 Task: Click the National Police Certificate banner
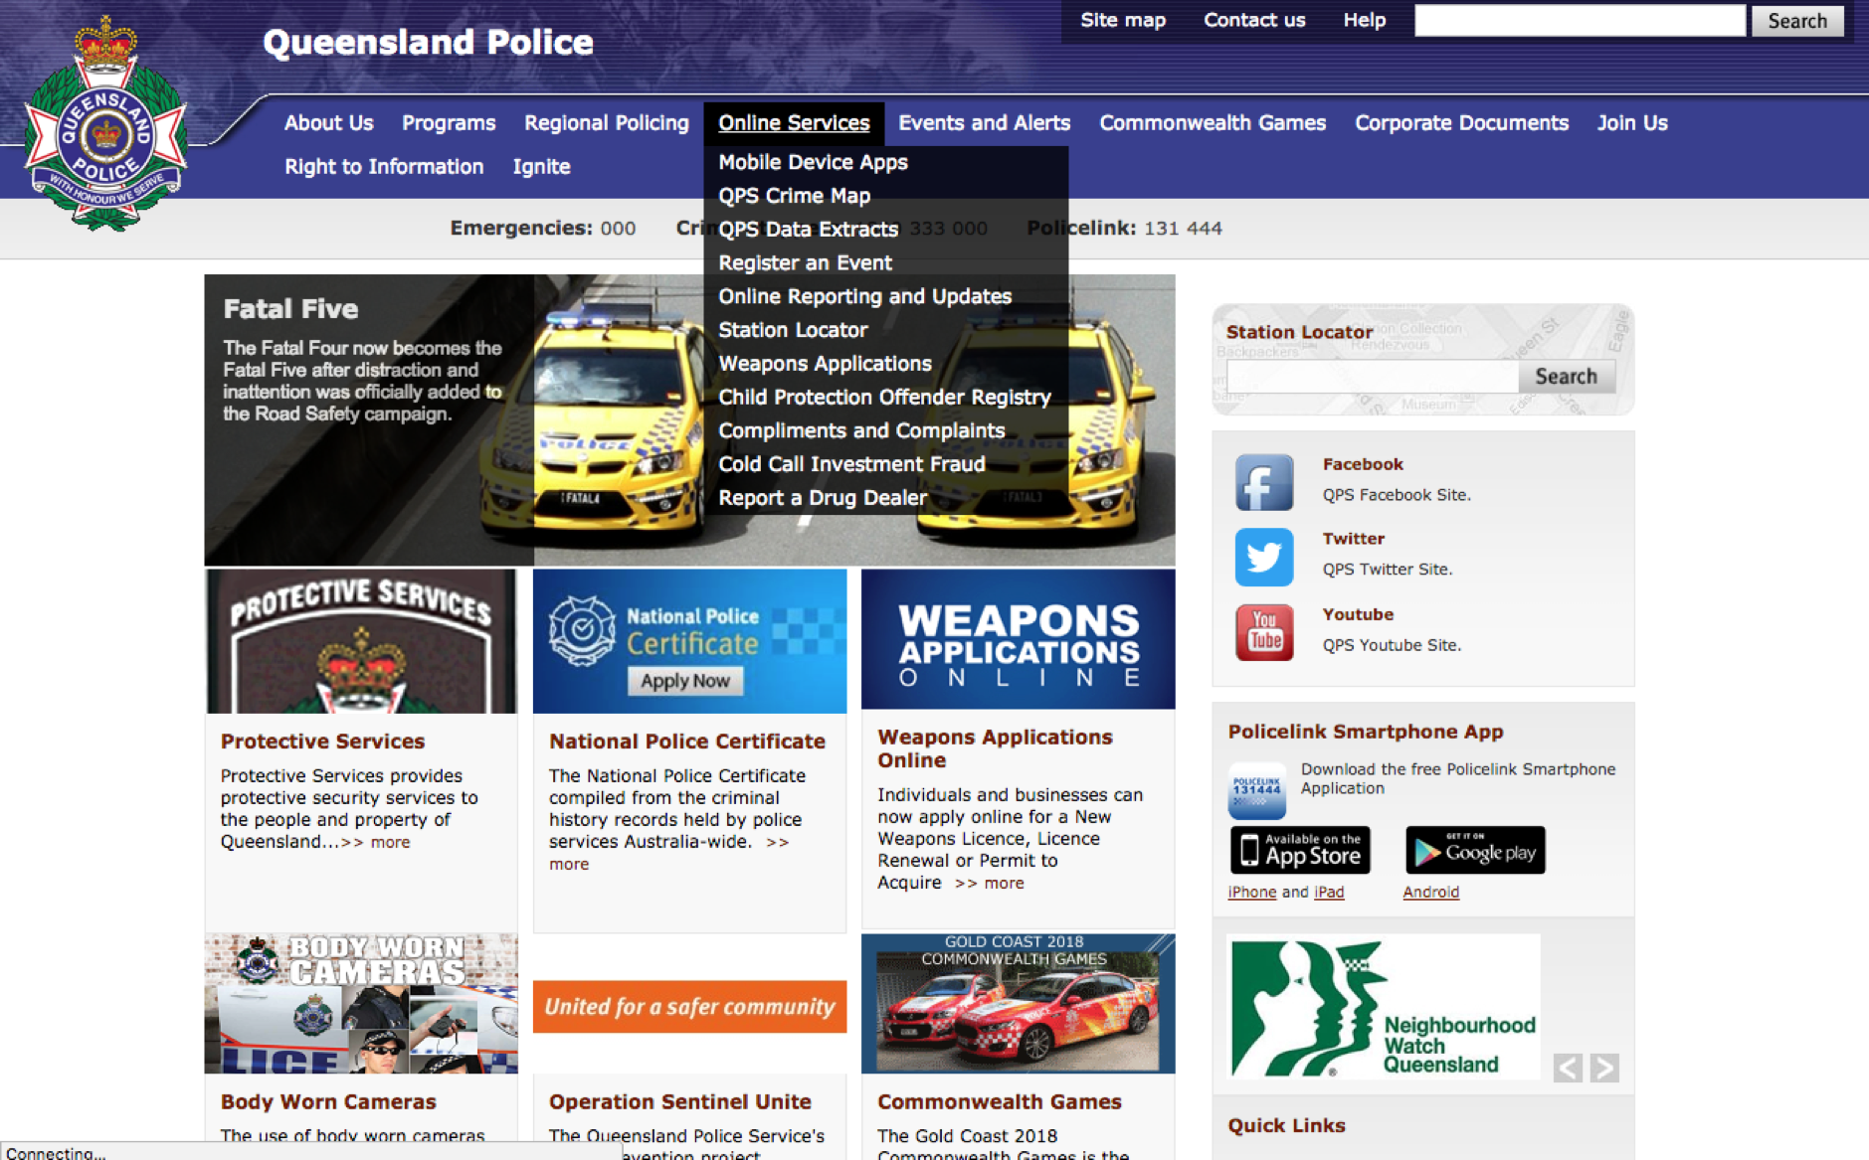tap(690, 641)
